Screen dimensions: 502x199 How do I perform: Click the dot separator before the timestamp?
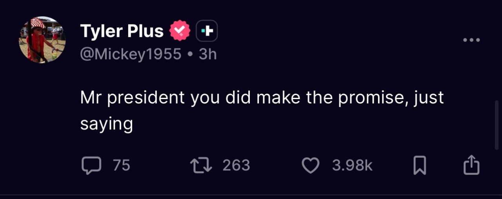click(190, 54)
